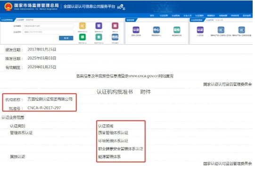Click the national emblem logo in header

[x=8, y=7]
